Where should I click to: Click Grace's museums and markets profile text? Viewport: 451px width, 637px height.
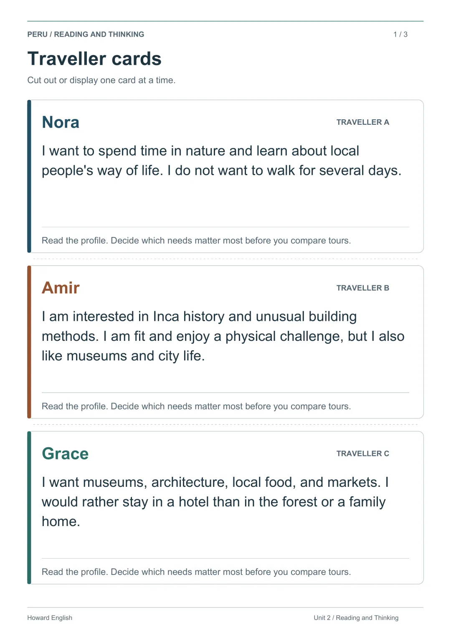coord(215,502)
